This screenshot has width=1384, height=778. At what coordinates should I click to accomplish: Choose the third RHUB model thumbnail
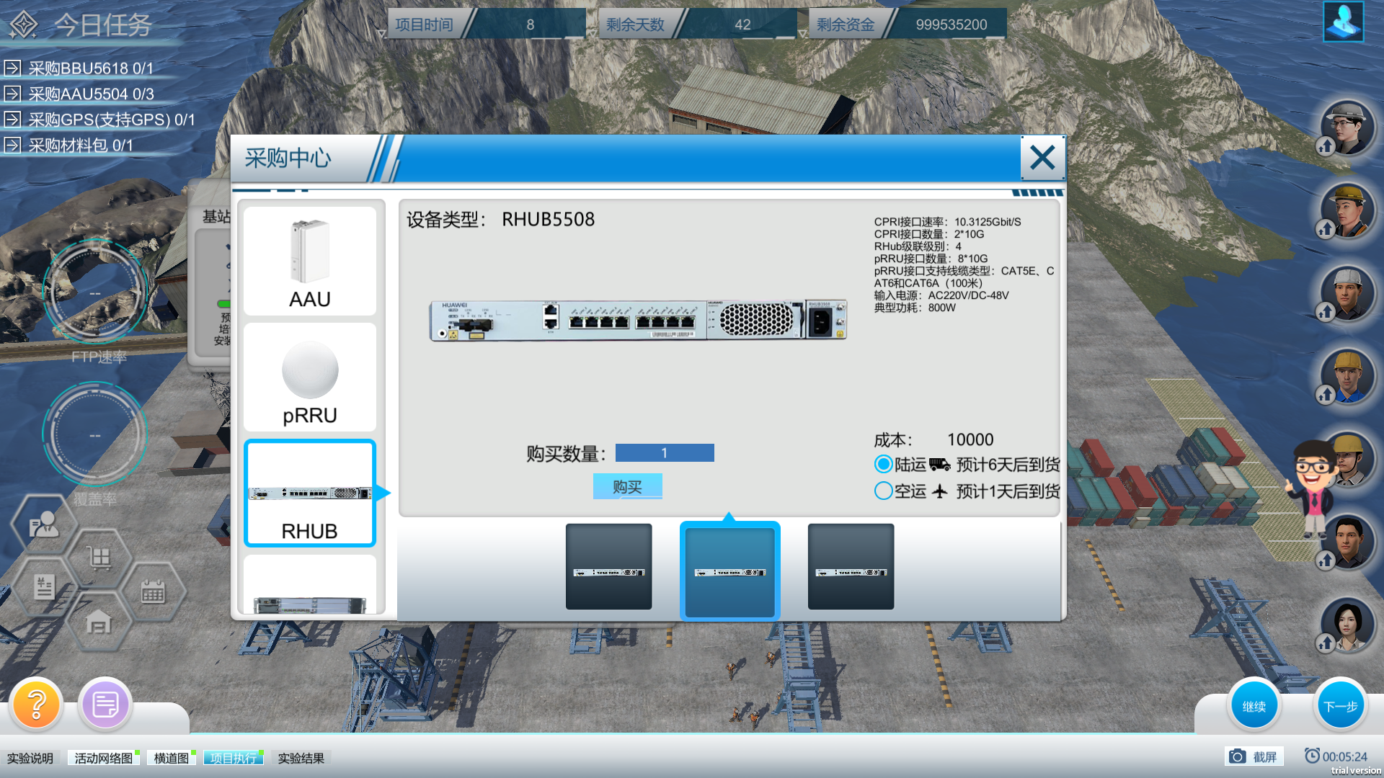[851, 567]
